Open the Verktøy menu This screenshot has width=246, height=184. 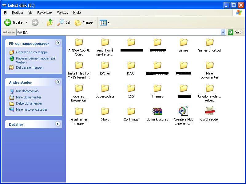[63, 13]
